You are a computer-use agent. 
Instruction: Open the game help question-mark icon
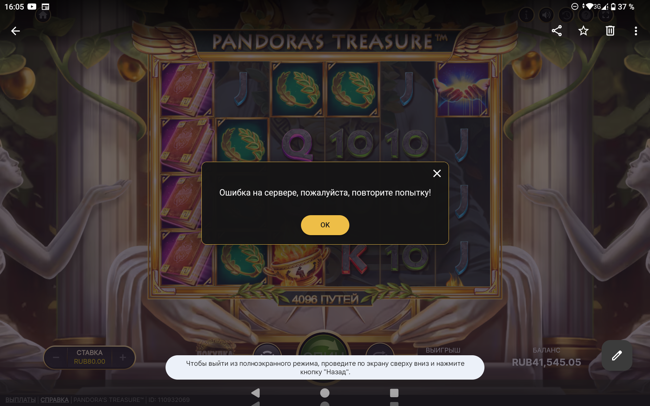[x=586, y=15]
